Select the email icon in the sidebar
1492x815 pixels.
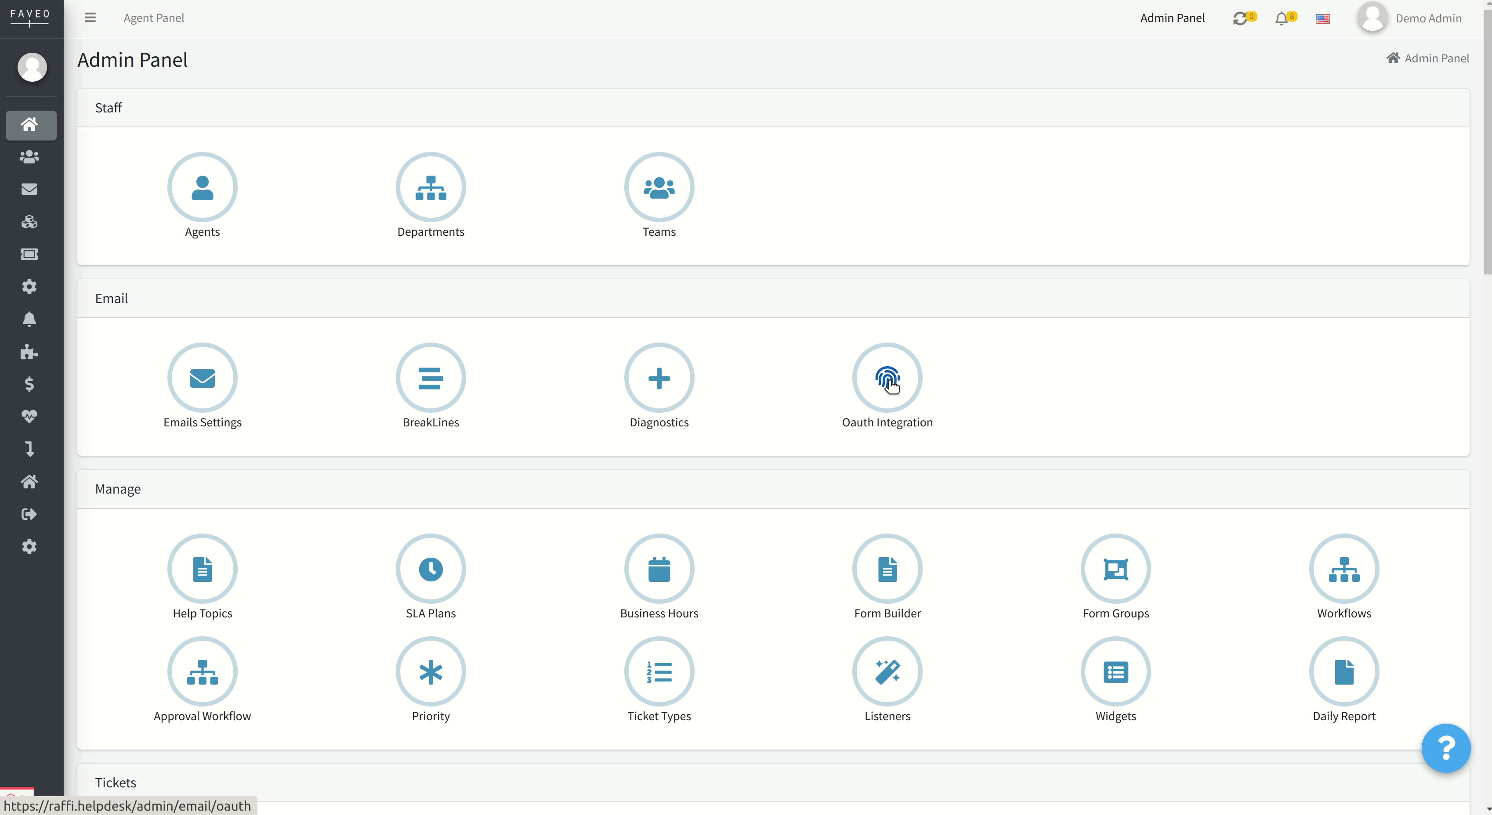29,189
